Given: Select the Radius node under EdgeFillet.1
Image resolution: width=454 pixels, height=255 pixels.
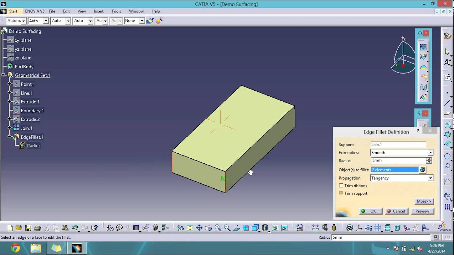Looking at the screenshot, I should click(x=34, y=146).
